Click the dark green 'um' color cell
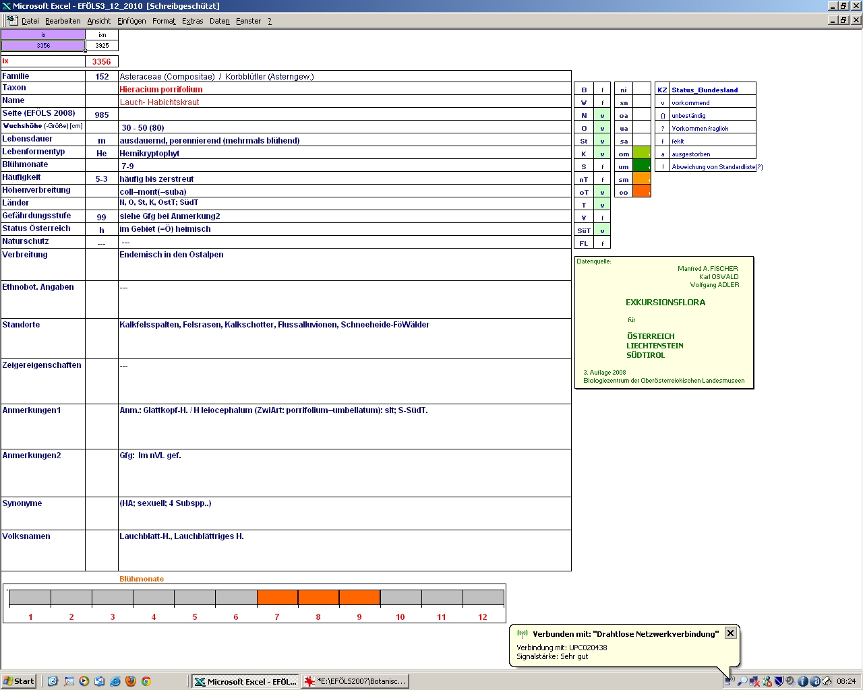Screen dimensions: 863x690 click(x=642, y=166)
